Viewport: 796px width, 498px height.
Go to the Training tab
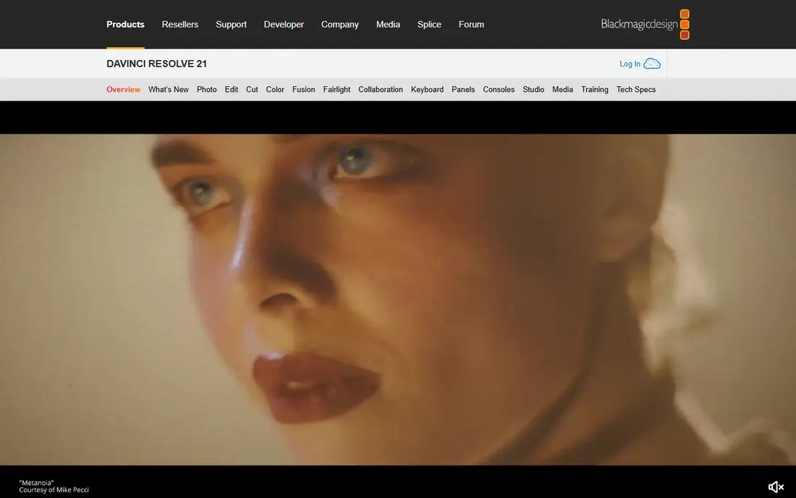(x=594, y=89)
